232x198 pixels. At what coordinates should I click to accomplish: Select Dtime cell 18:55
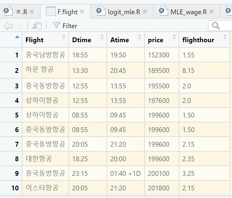pos(88,55)
